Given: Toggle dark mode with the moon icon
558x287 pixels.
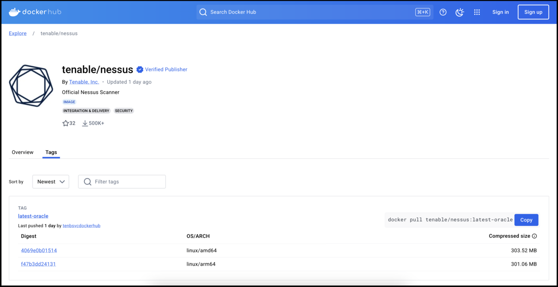Looking at the screenshot, I should coord(460,12).
